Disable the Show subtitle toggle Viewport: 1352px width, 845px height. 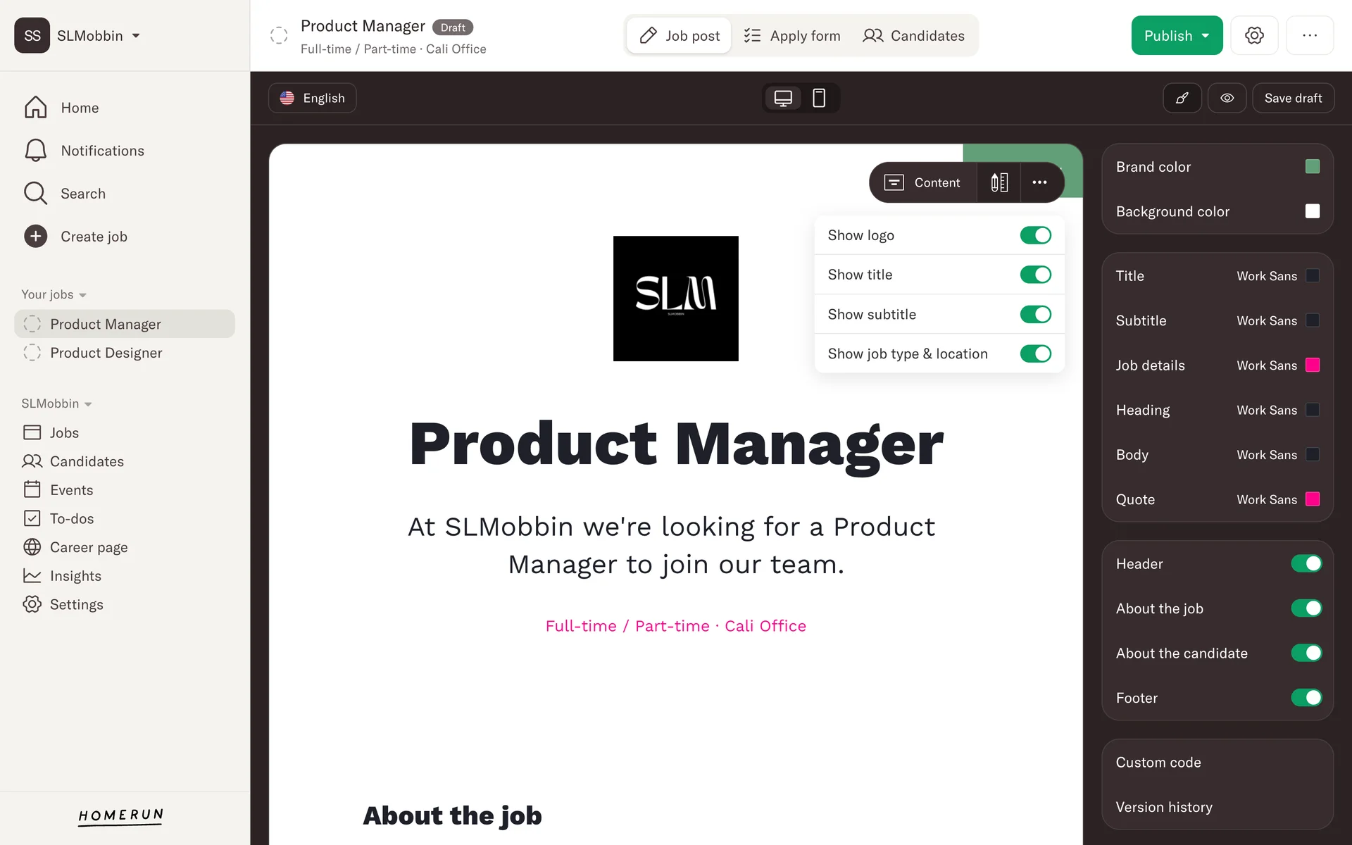[x=1035, y=314]
